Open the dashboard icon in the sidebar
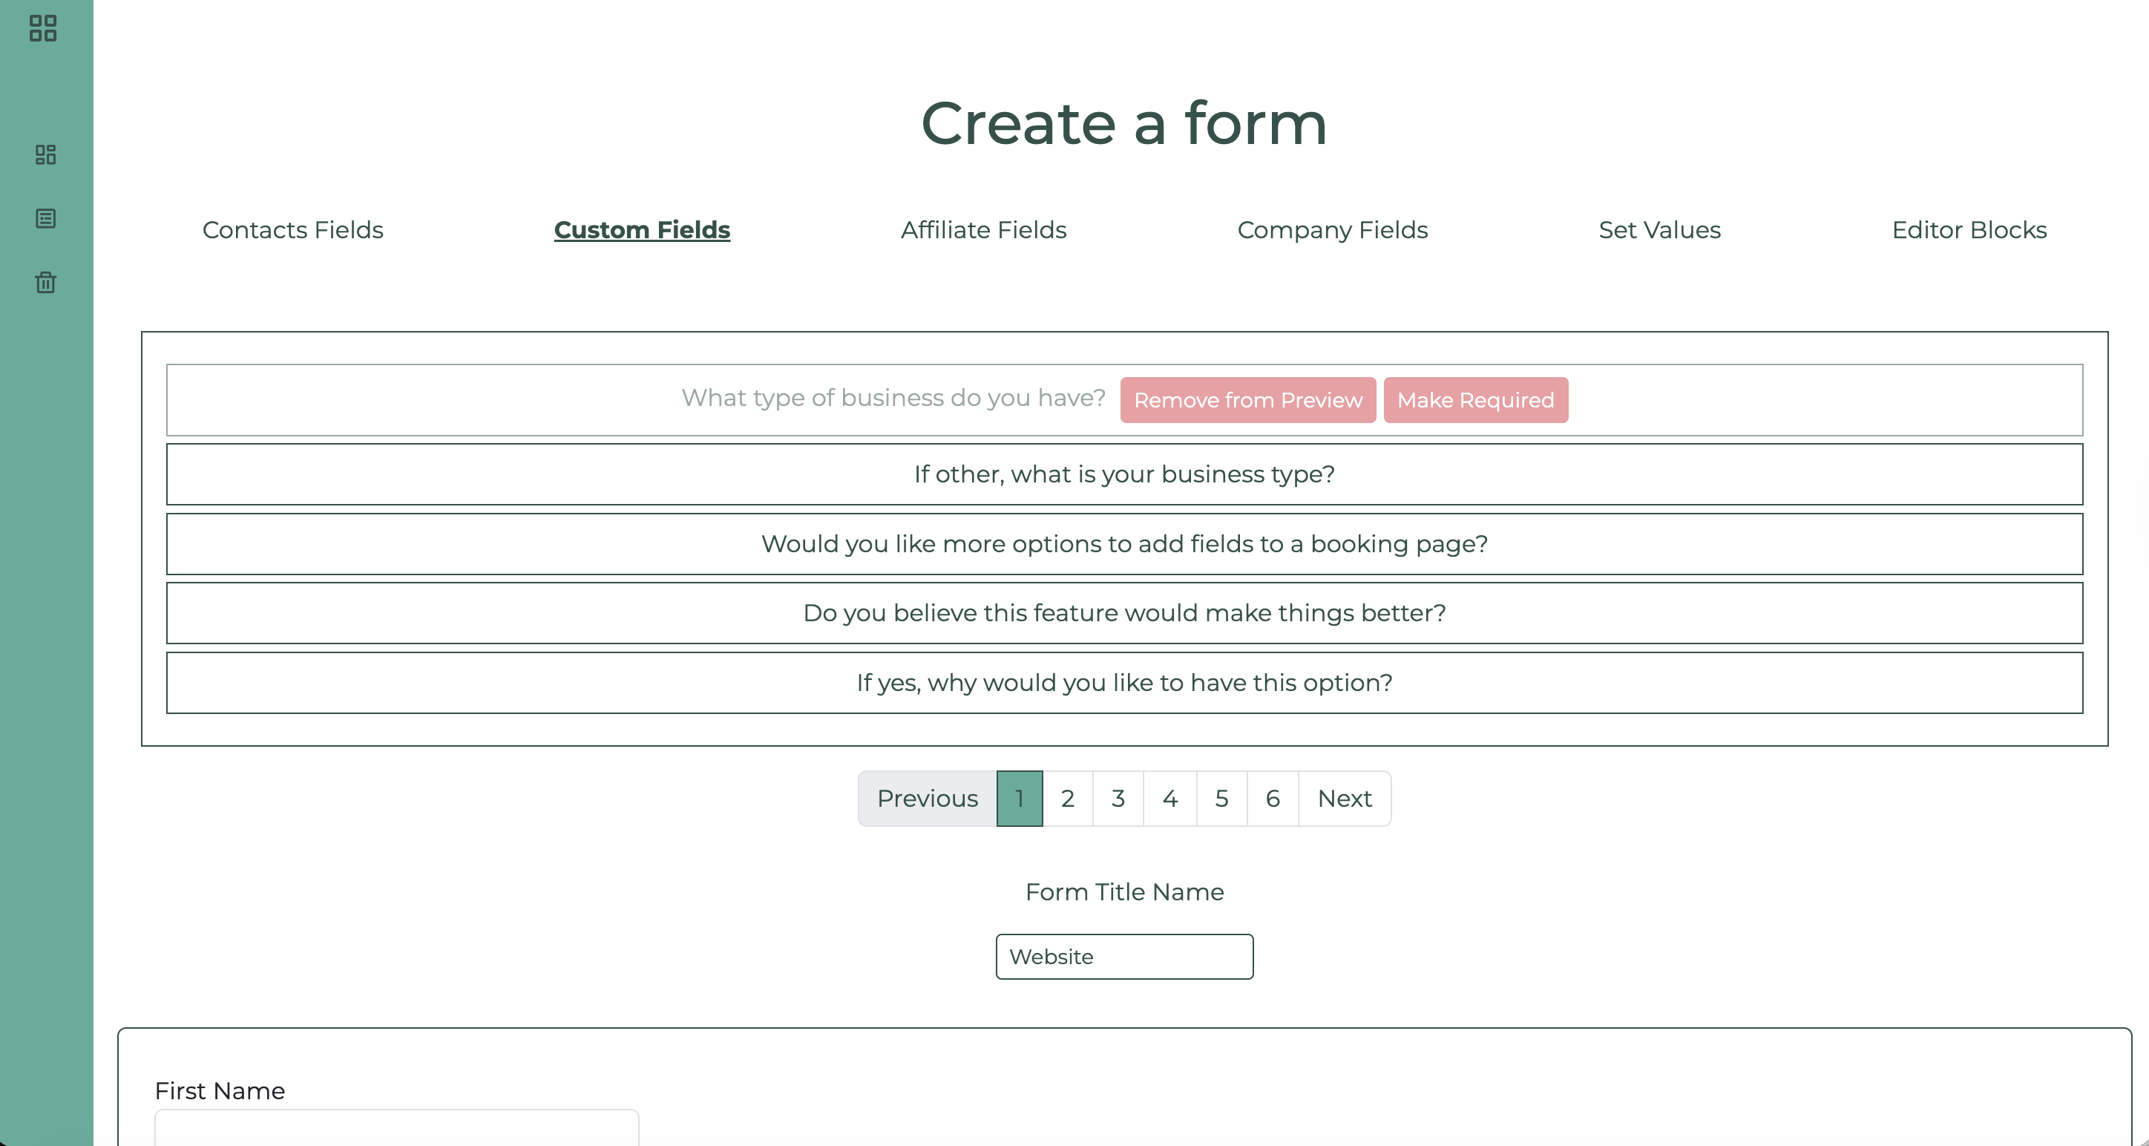The image size is (2149, 1146). [46, 154]
